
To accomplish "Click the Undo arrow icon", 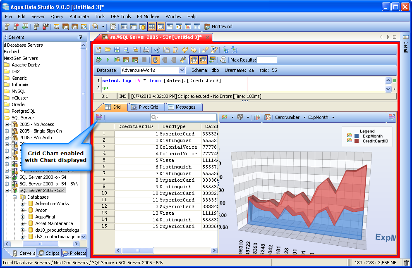I will point(185,50).
